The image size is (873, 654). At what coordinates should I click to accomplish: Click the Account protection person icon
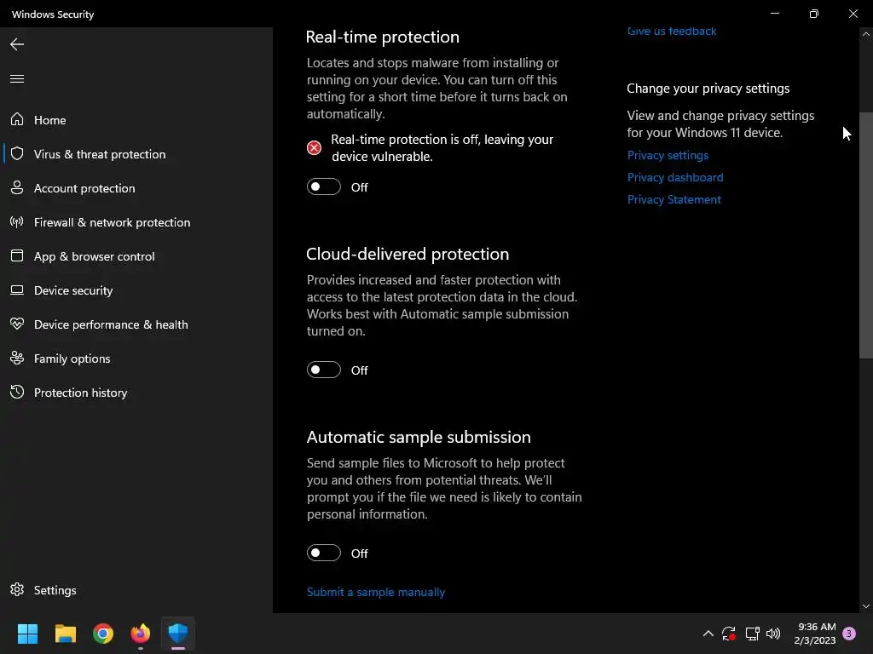17,188
